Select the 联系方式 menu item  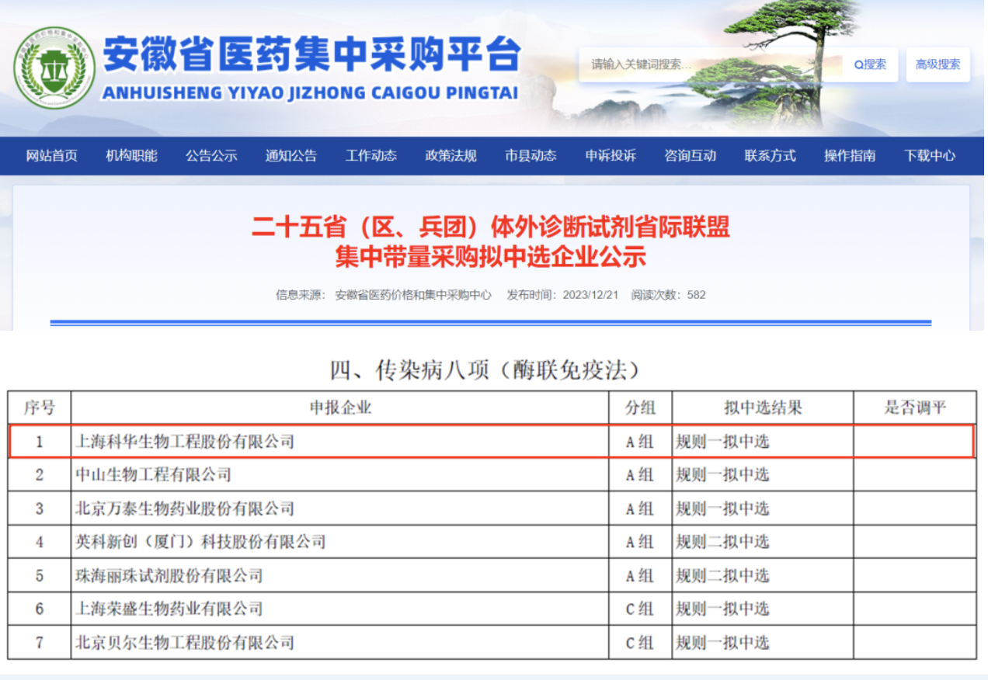point(769,155)
